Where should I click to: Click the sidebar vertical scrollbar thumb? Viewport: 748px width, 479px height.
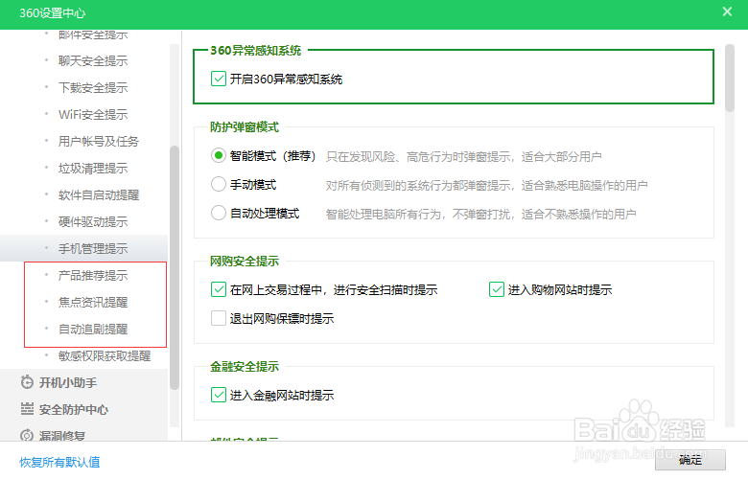coord(175,267)
